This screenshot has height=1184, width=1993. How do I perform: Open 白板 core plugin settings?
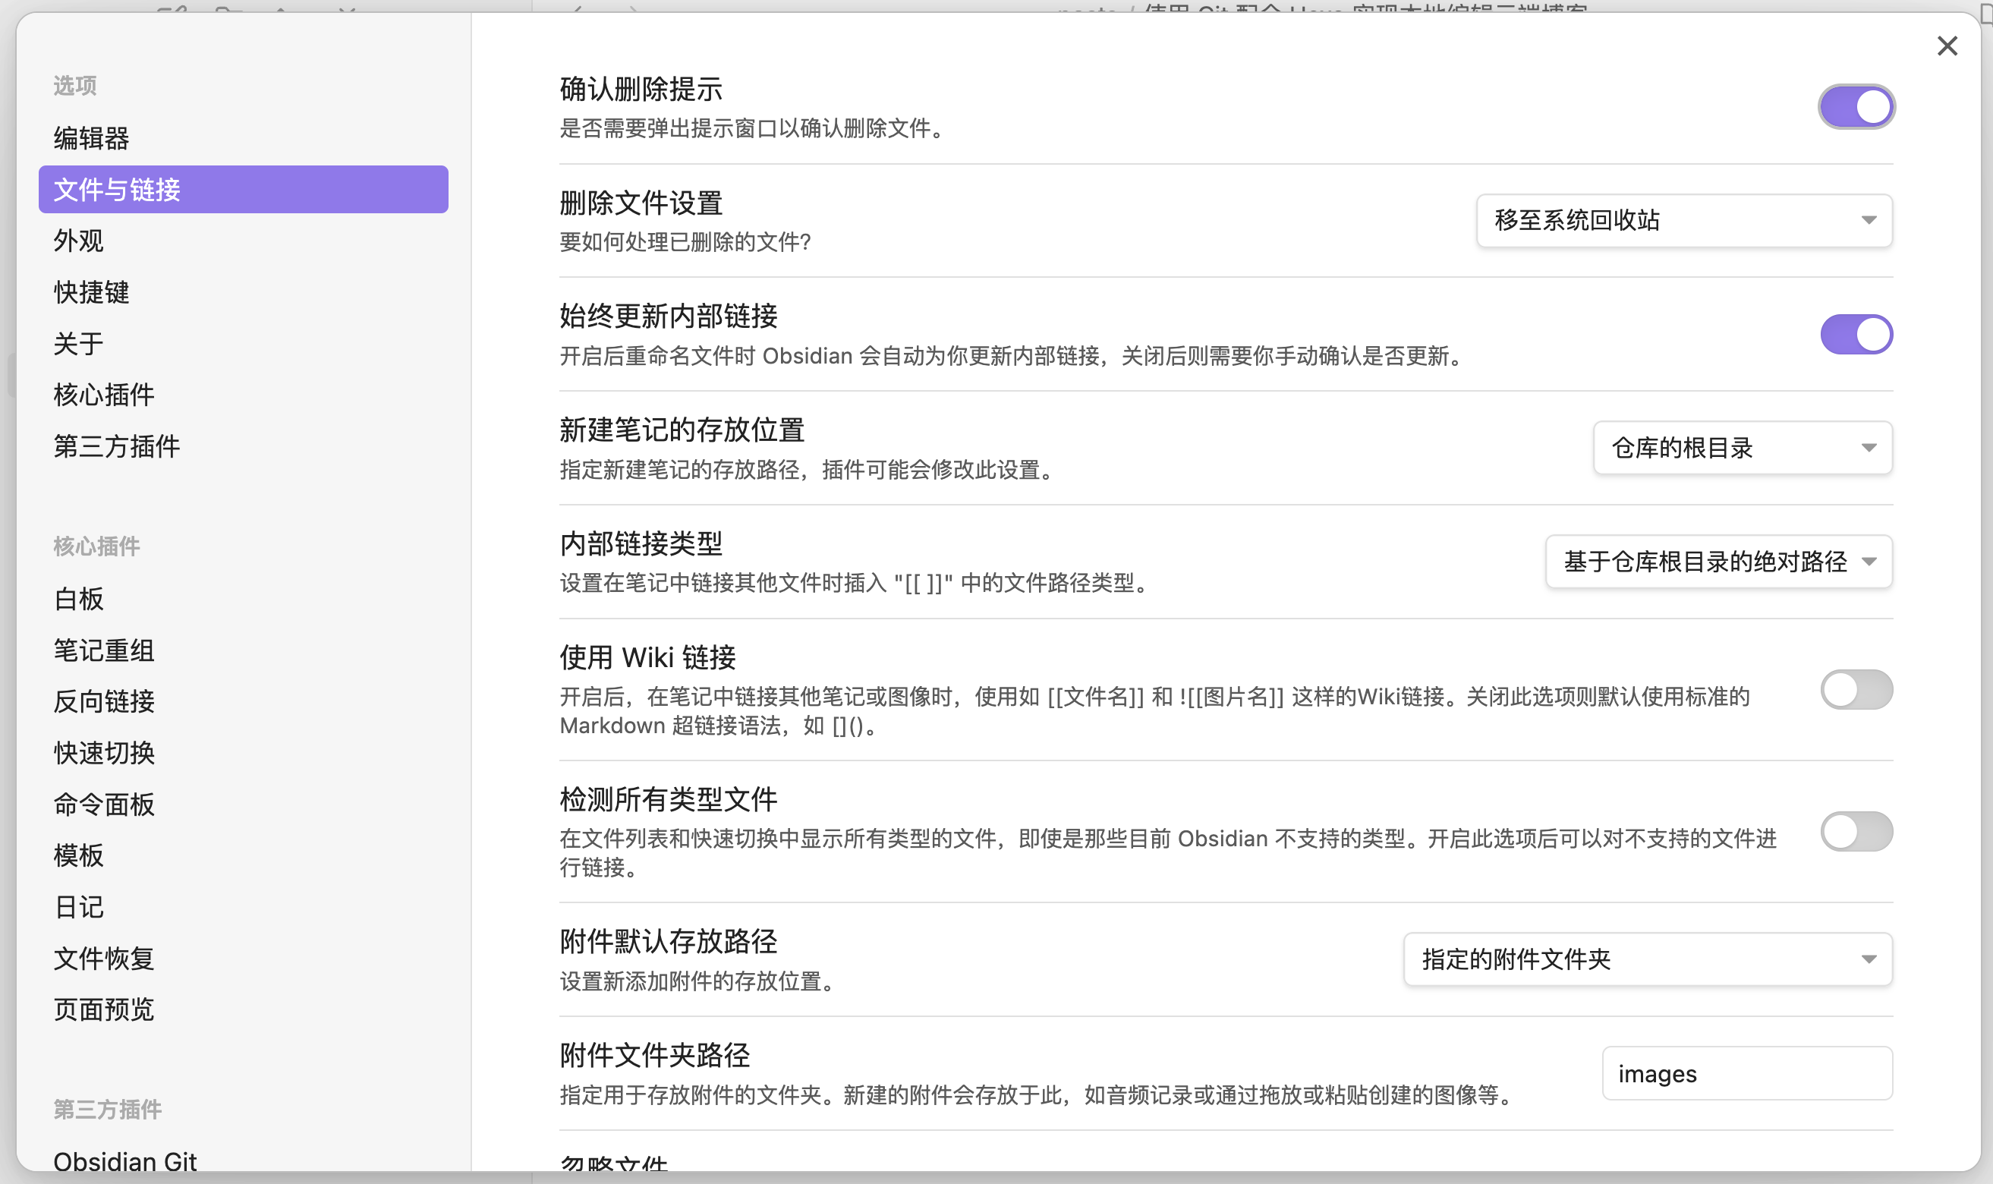pos(79,599)
